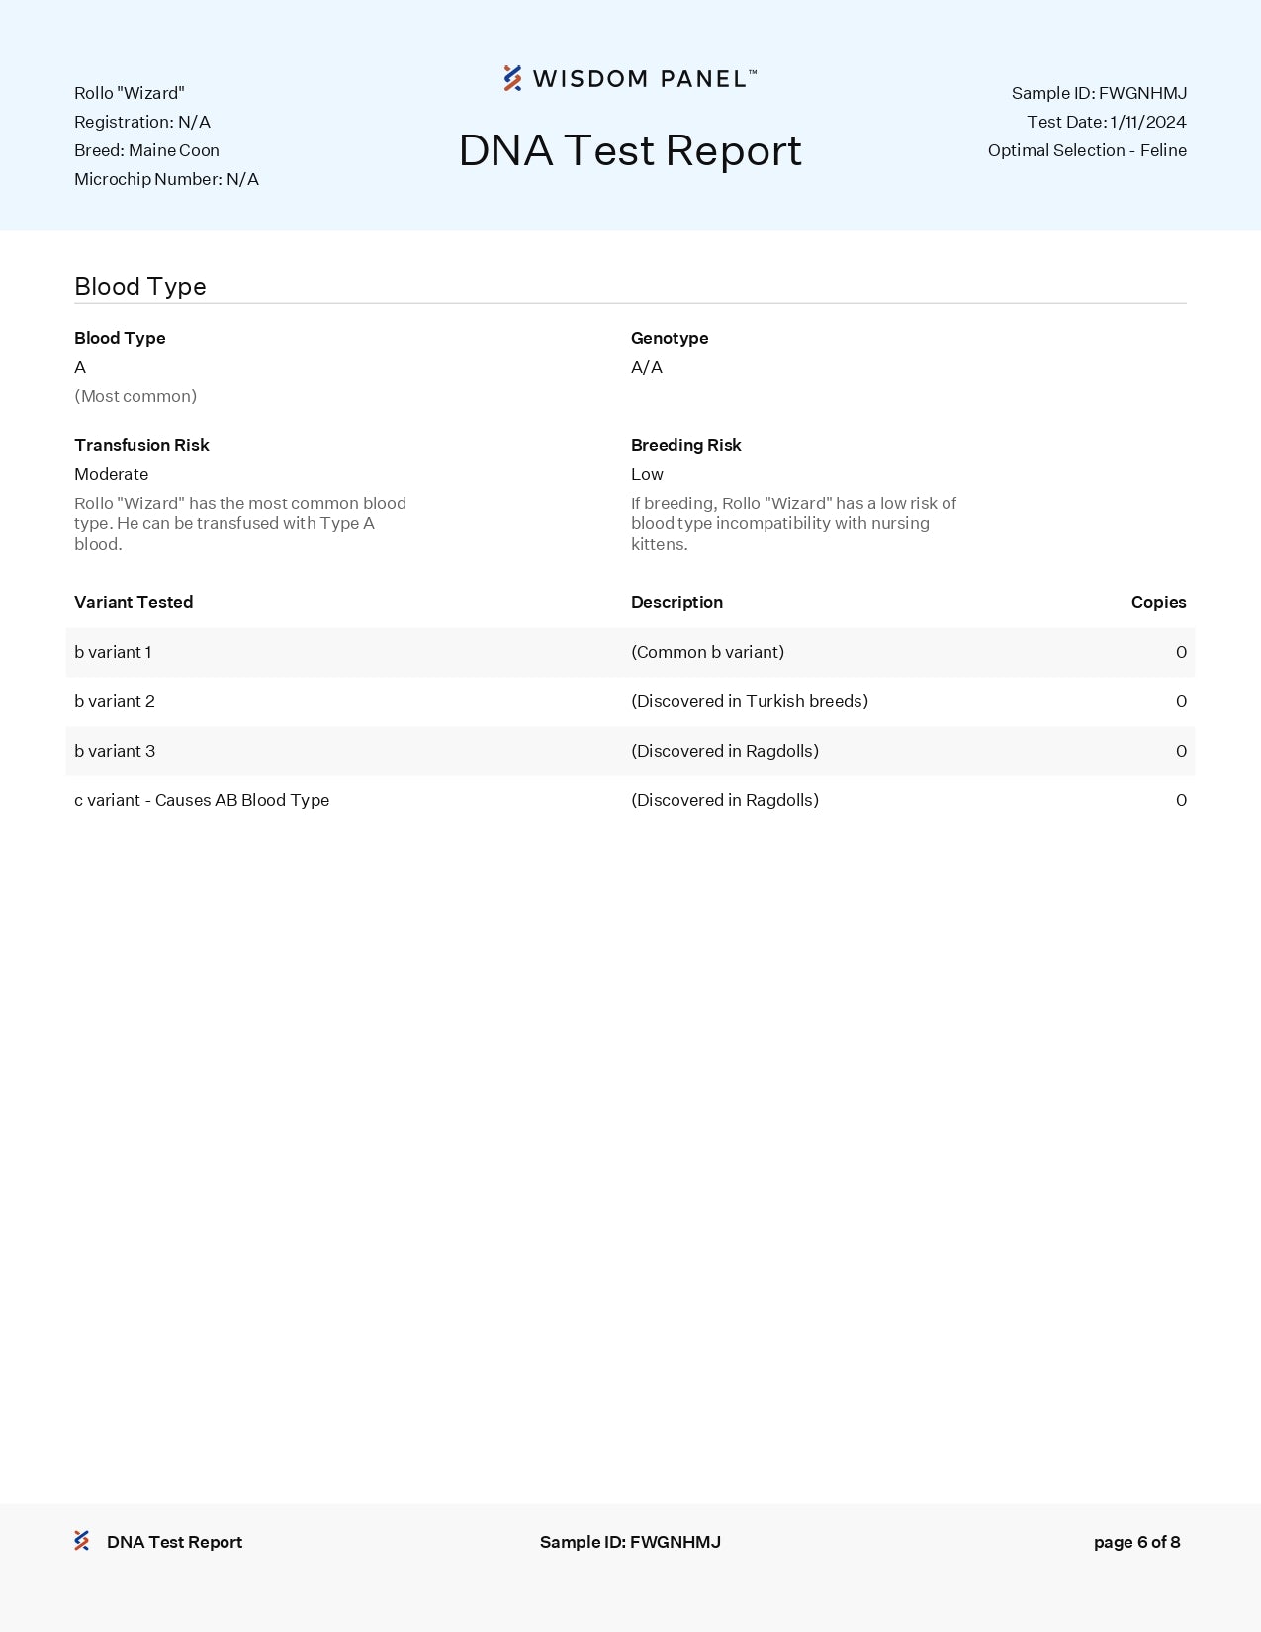Click the Copies column header

(x=1158, y=602)
